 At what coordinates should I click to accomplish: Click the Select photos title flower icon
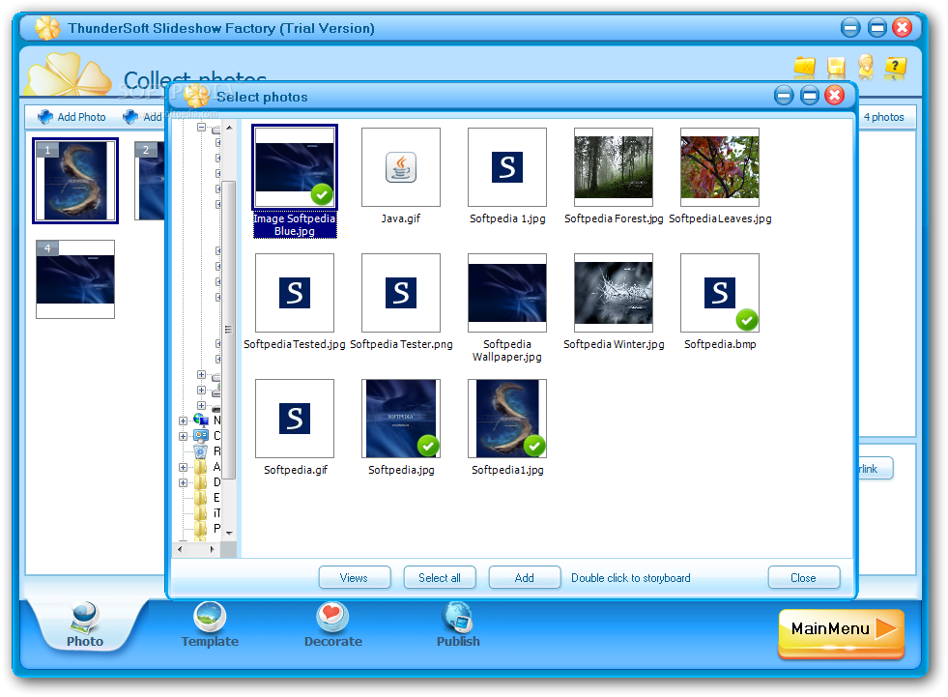(196, 96)
